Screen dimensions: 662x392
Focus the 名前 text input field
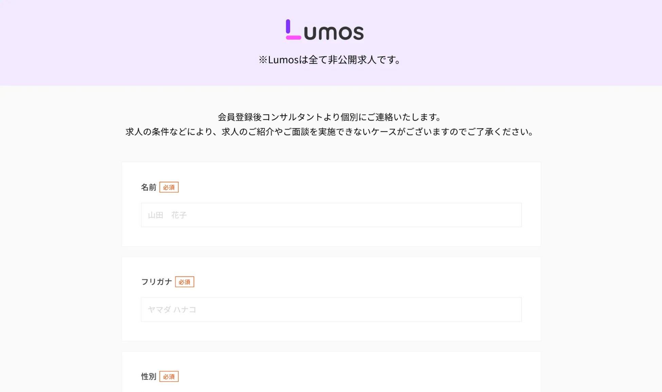[331, 215]
